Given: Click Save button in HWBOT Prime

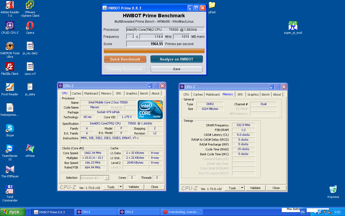Looking at the screenshot, I should pyautogui.click(x=177, y=69).
